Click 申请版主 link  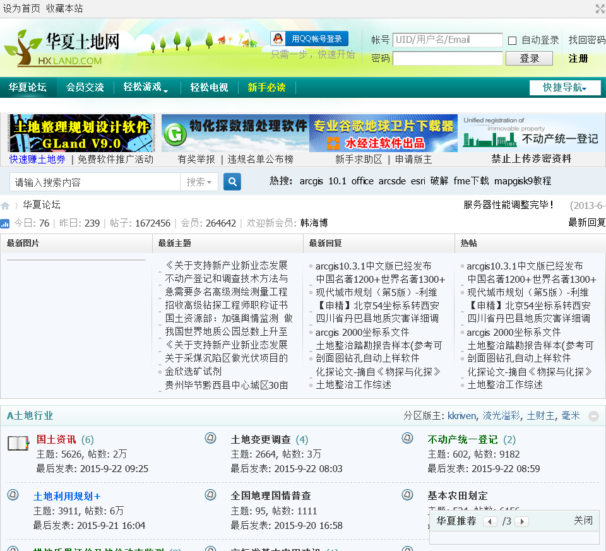tap(413, 159)
